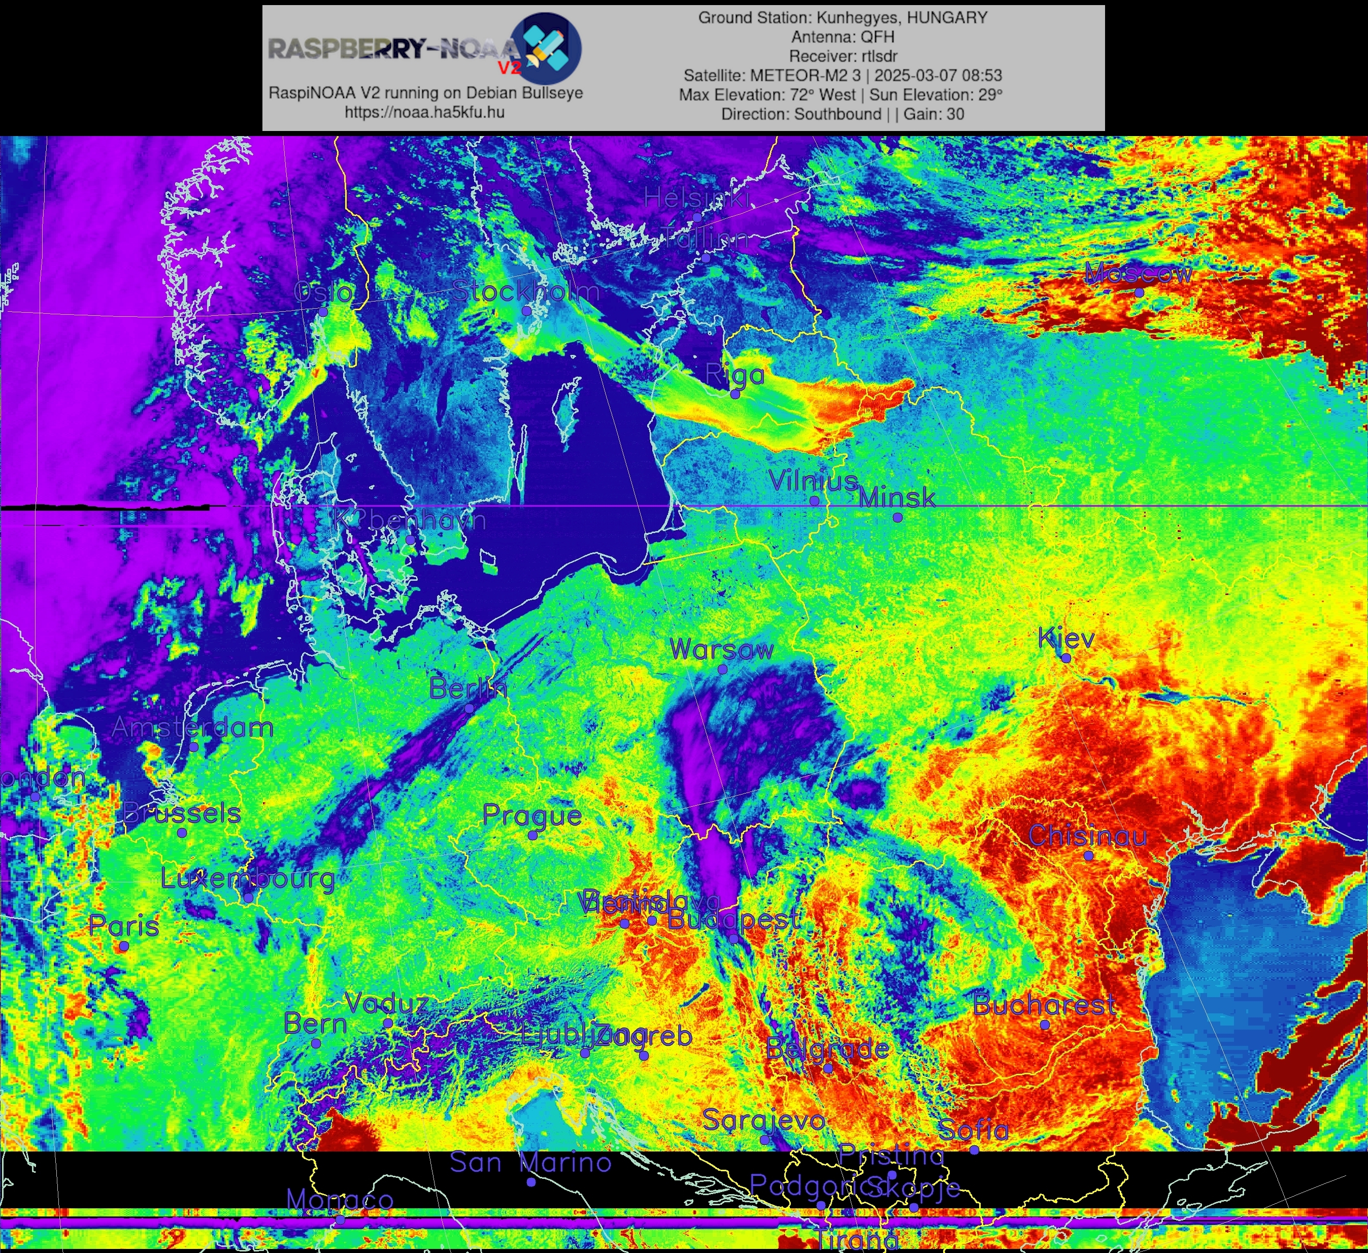This screenshot has width=1368, height=1253.
Task: Click the København city label
Action: (x=409, y=520)
